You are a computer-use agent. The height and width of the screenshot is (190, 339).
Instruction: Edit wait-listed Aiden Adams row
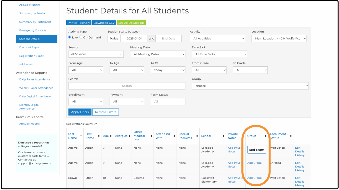pos(298,148)
